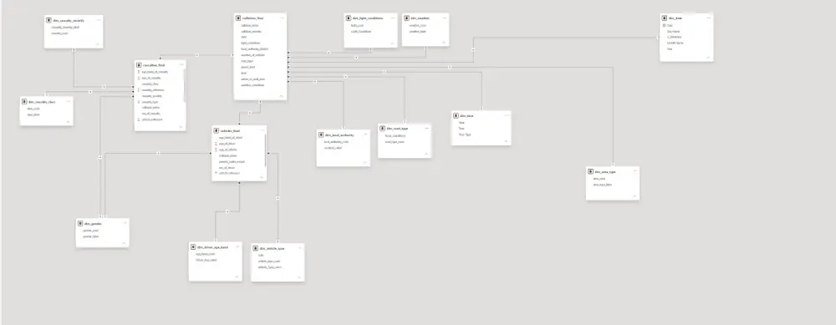Collapse the collisions_final table card
Viewport: 836px width, 325px height.
(281, 96)
